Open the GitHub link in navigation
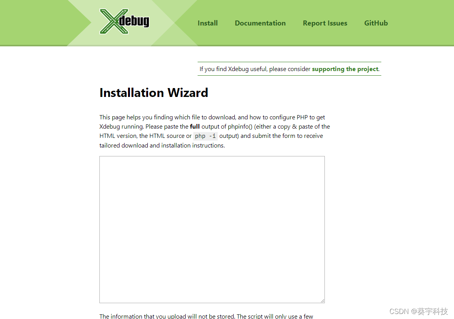 tap(376, 23)
